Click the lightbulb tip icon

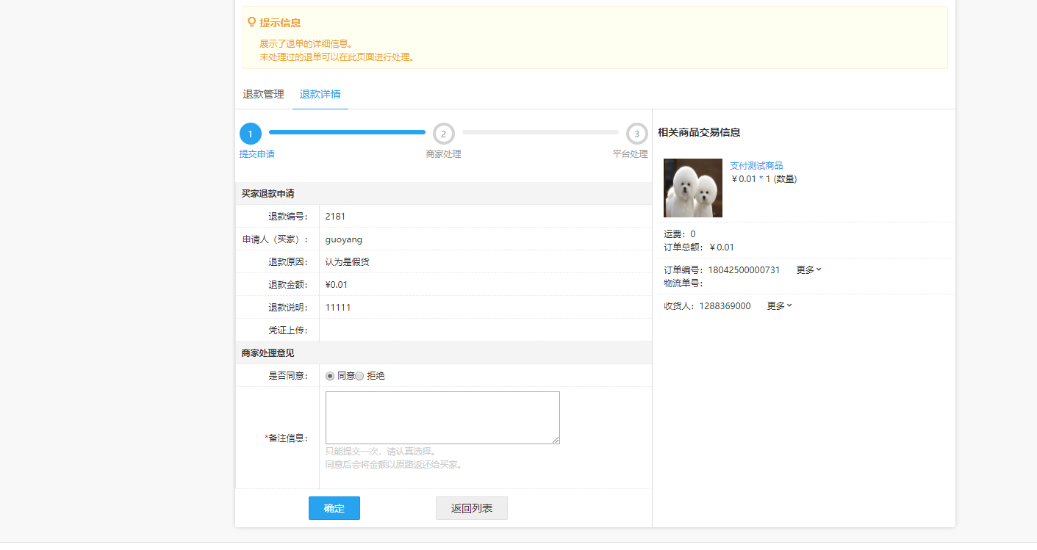(x=252, y=22)
